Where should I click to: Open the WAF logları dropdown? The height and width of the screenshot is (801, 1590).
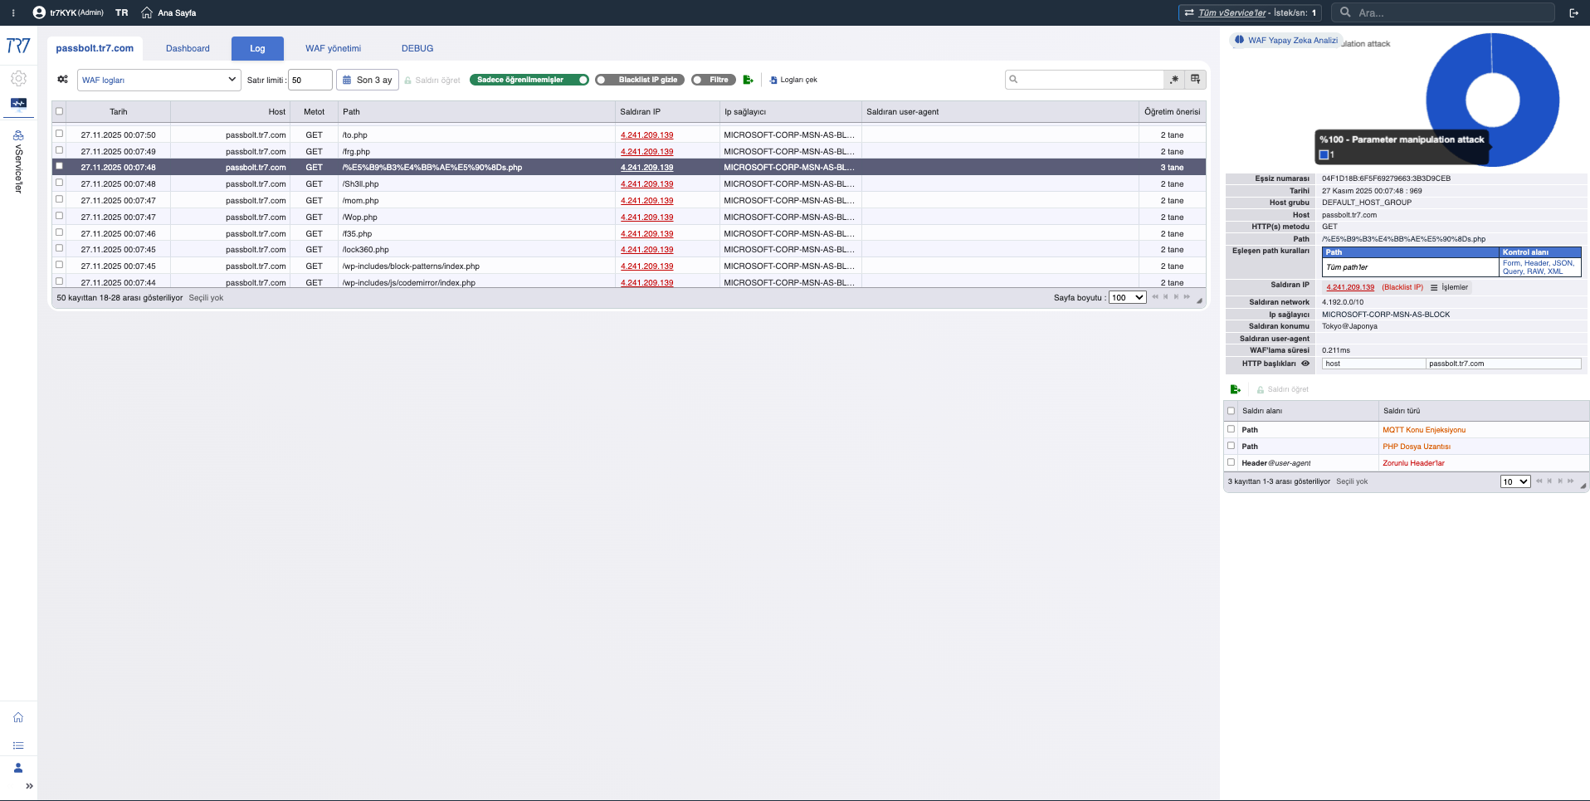coord(159,80)
